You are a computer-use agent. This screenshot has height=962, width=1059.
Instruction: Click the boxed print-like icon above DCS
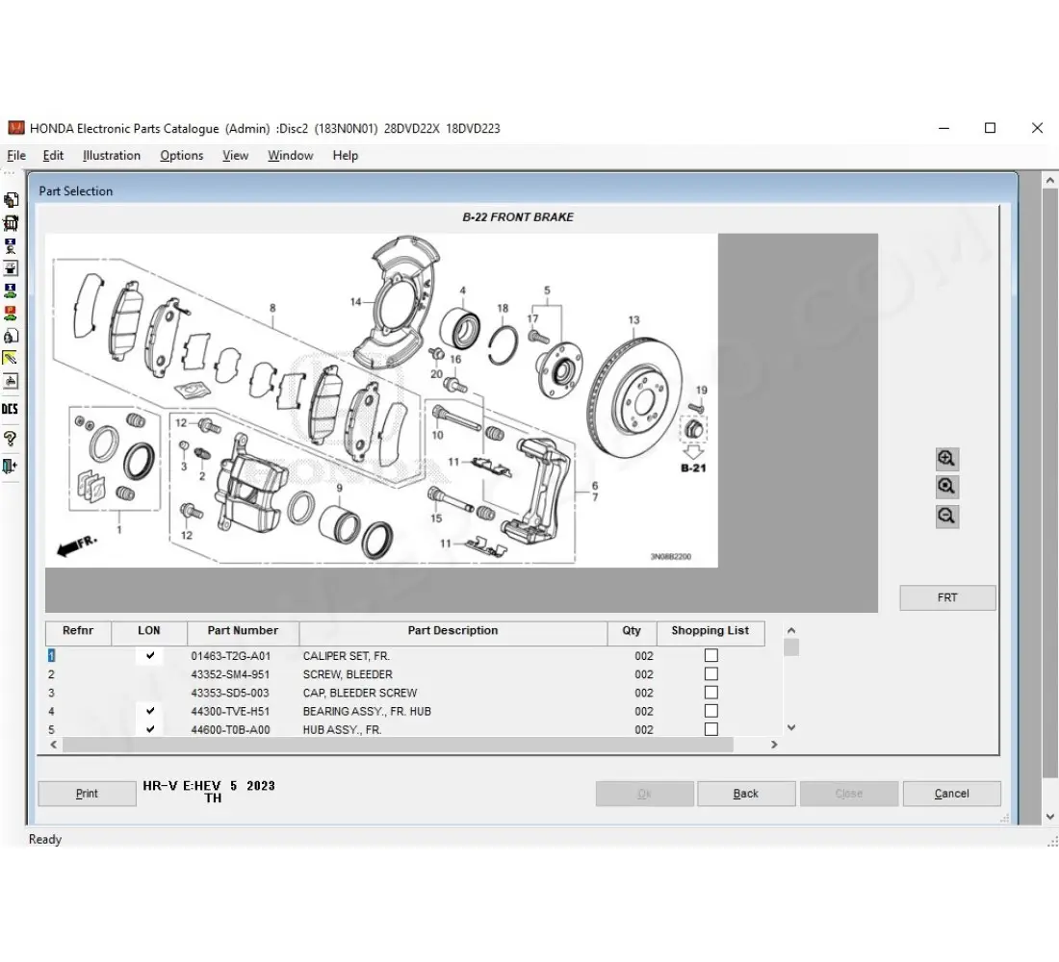coord(11,381)
